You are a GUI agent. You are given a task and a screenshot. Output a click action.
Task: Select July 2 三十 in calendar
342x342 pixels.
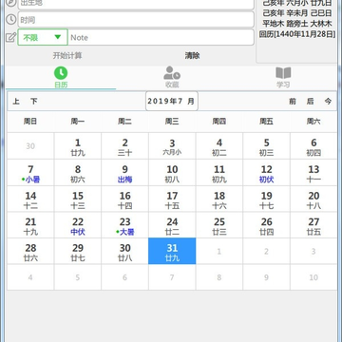point(124,146)
